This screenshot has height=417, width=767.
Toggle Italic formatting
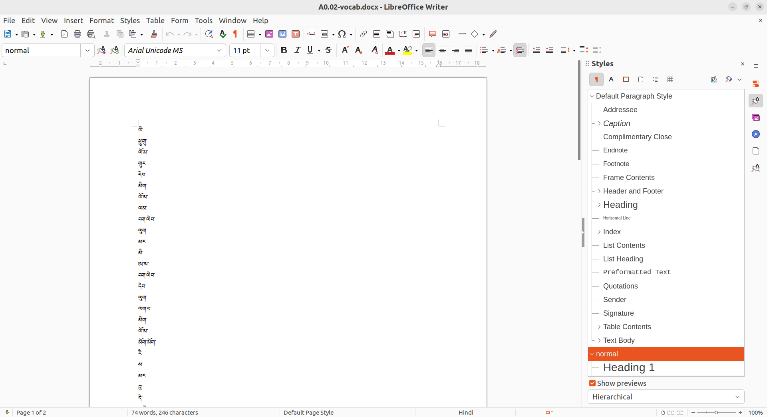pyautogui.click(x=297, y=50)
